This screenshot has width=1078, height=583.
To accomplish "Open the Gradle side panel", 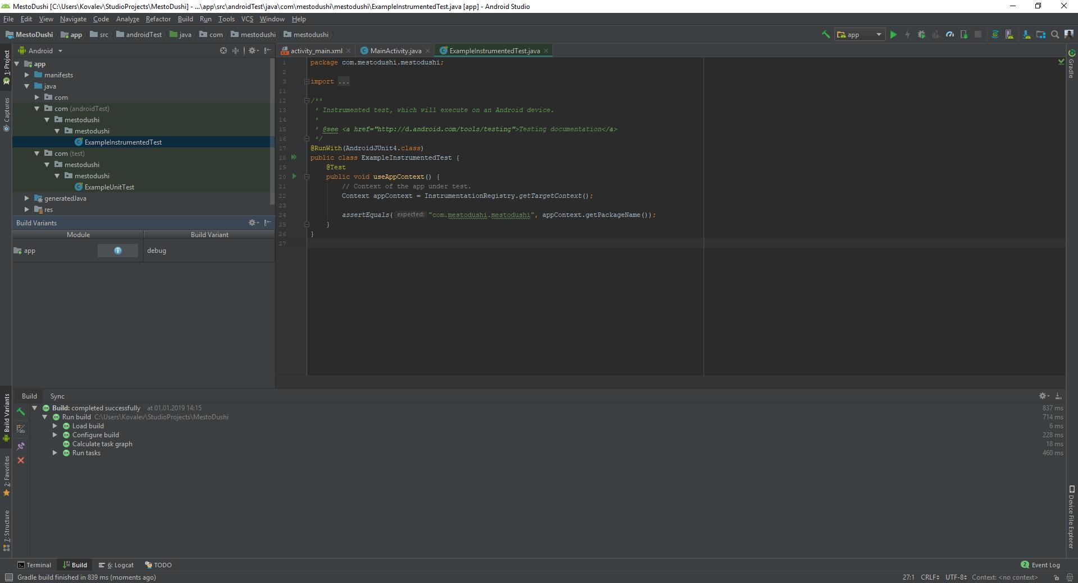I will [1071, 64].
